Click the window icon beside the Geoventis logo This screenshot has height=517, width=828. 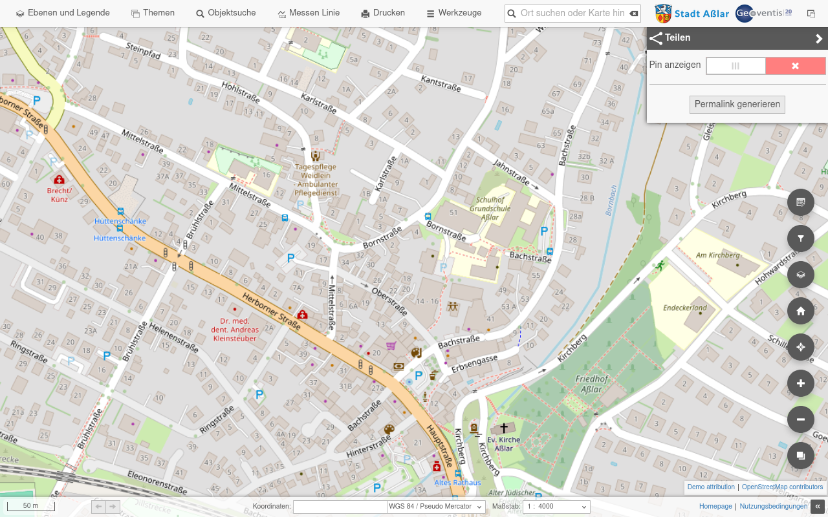pyautogui.click(x=811, y=14)
